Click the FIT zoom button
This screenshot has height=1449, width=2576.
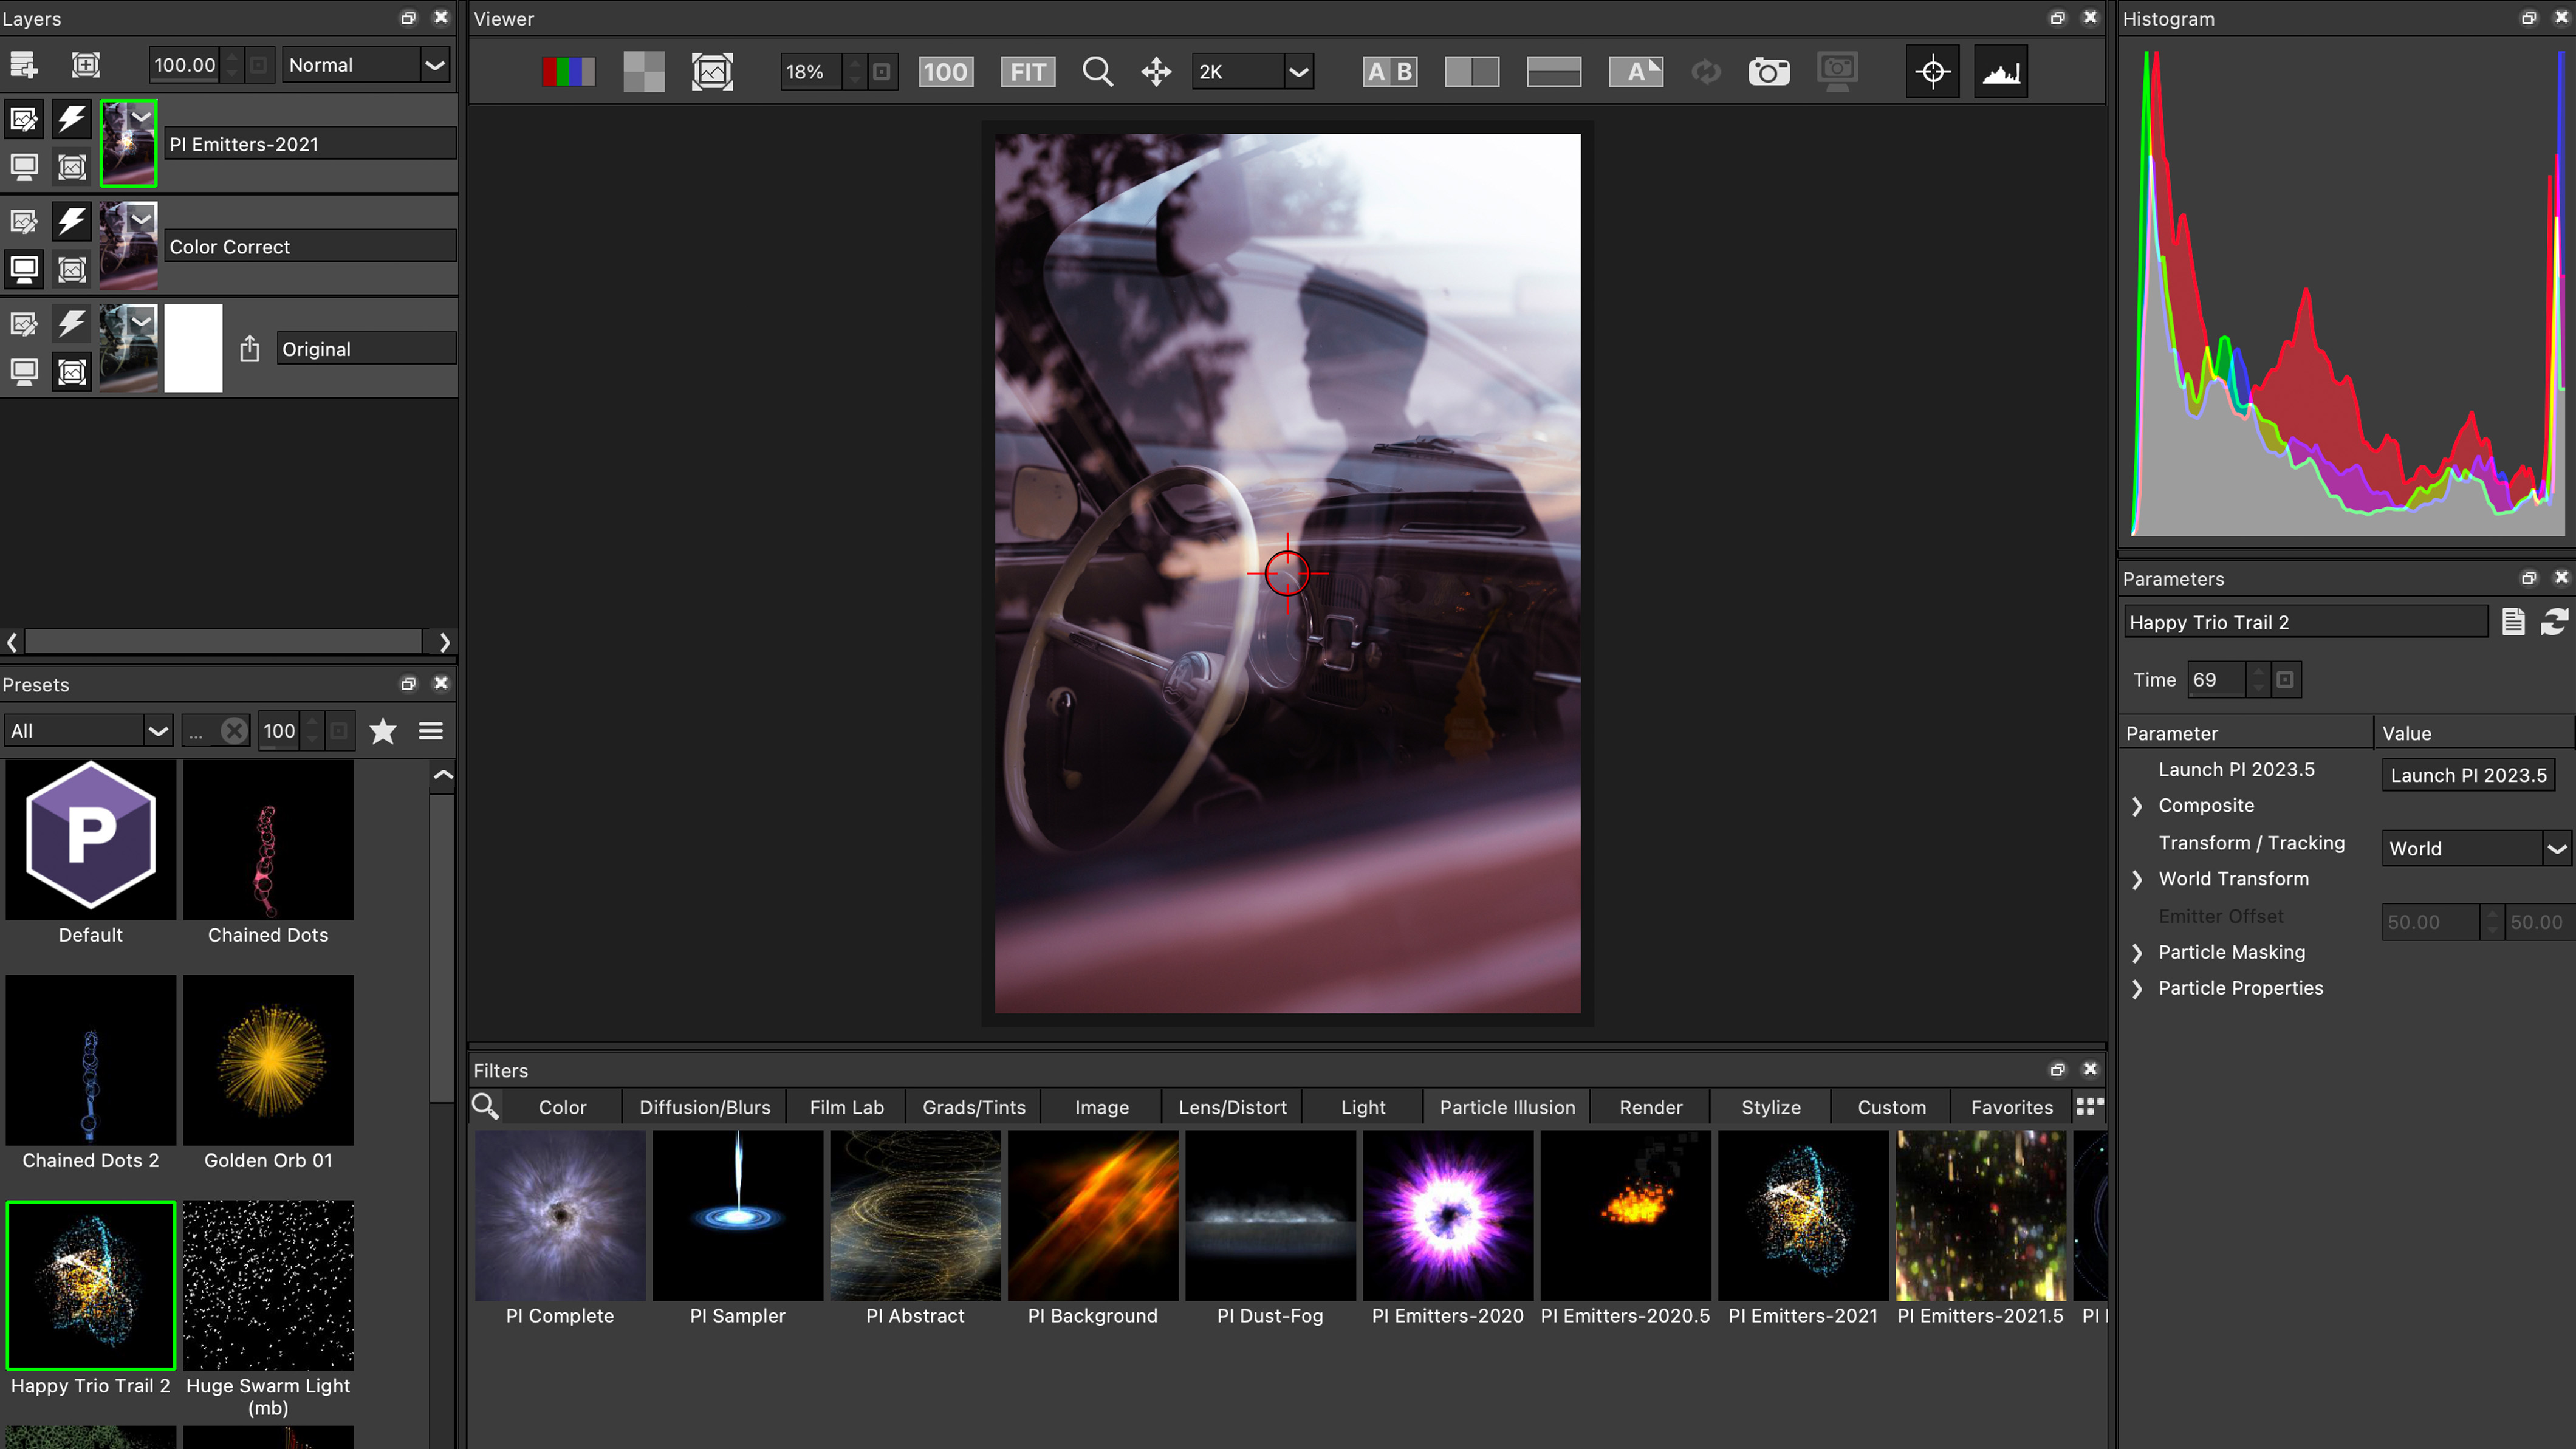1027,72
